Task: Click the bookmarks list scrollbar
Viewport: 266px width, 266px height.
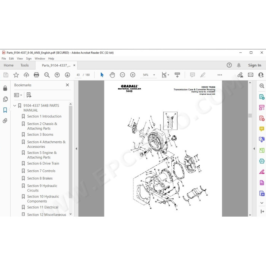Action: (x=71, y=152)
